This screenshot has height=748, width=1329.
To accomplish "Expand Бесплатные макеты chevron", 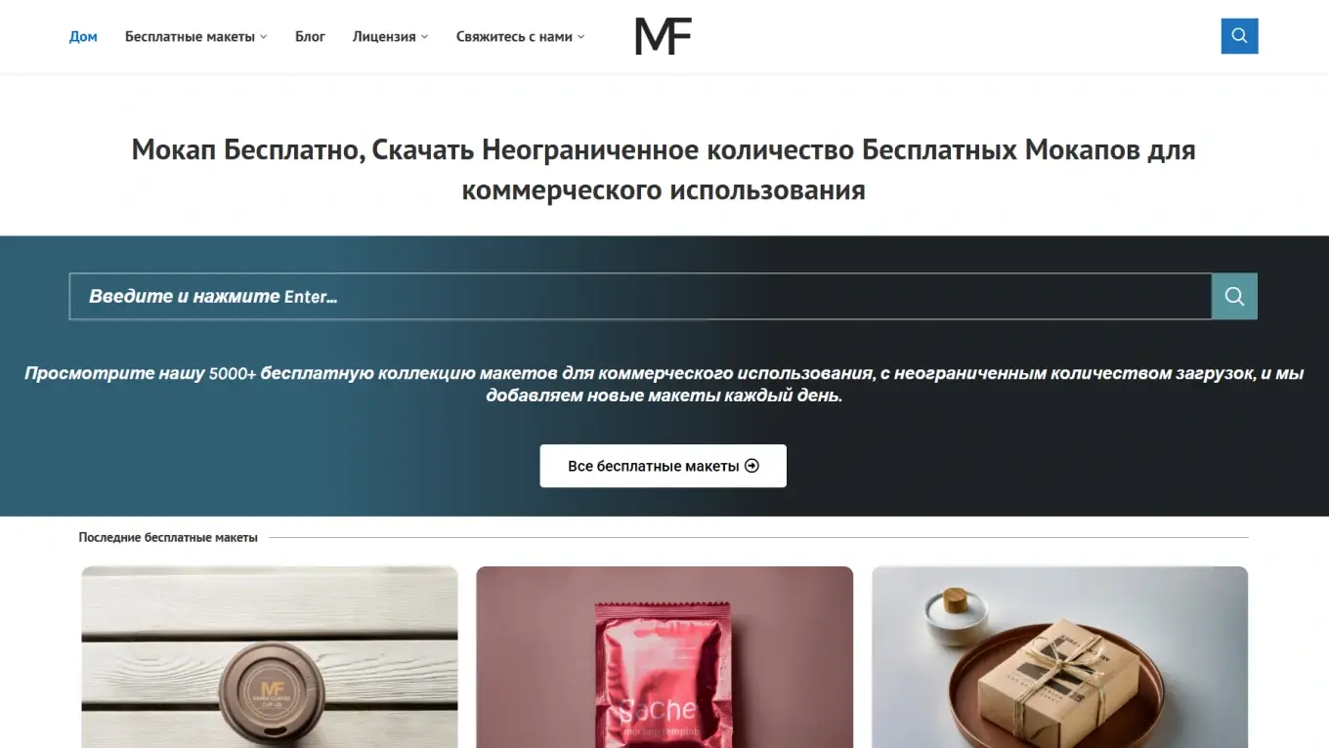I will [264, 37].
